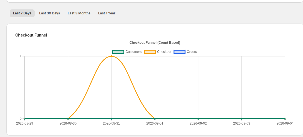This screenshot has width=303, height=137.
Task: Click the chart title Checkout Funnel (Count Based)
Action: pyautogui.click(x=155, y=43)
